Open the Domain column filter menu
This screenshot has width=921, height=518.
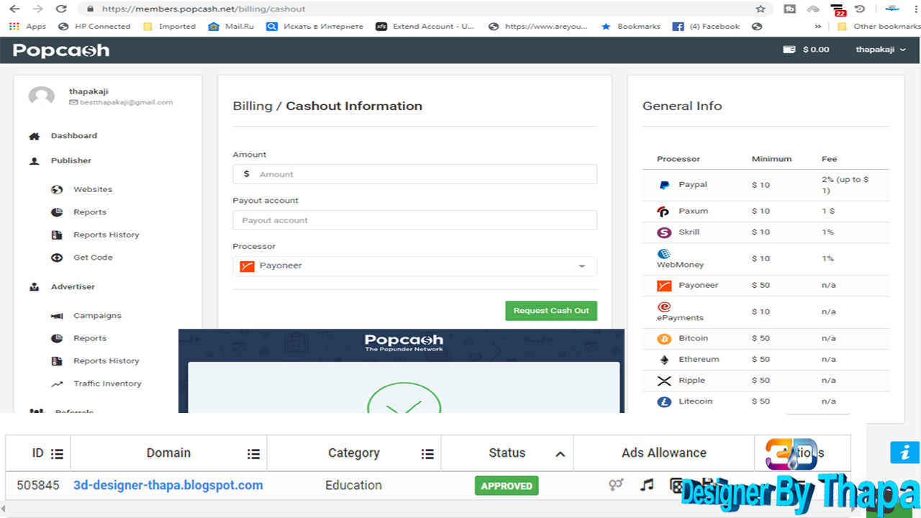[253, 454]
